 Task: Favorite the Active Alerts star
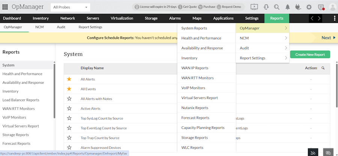pyautogui.click(x=69, y=108)
